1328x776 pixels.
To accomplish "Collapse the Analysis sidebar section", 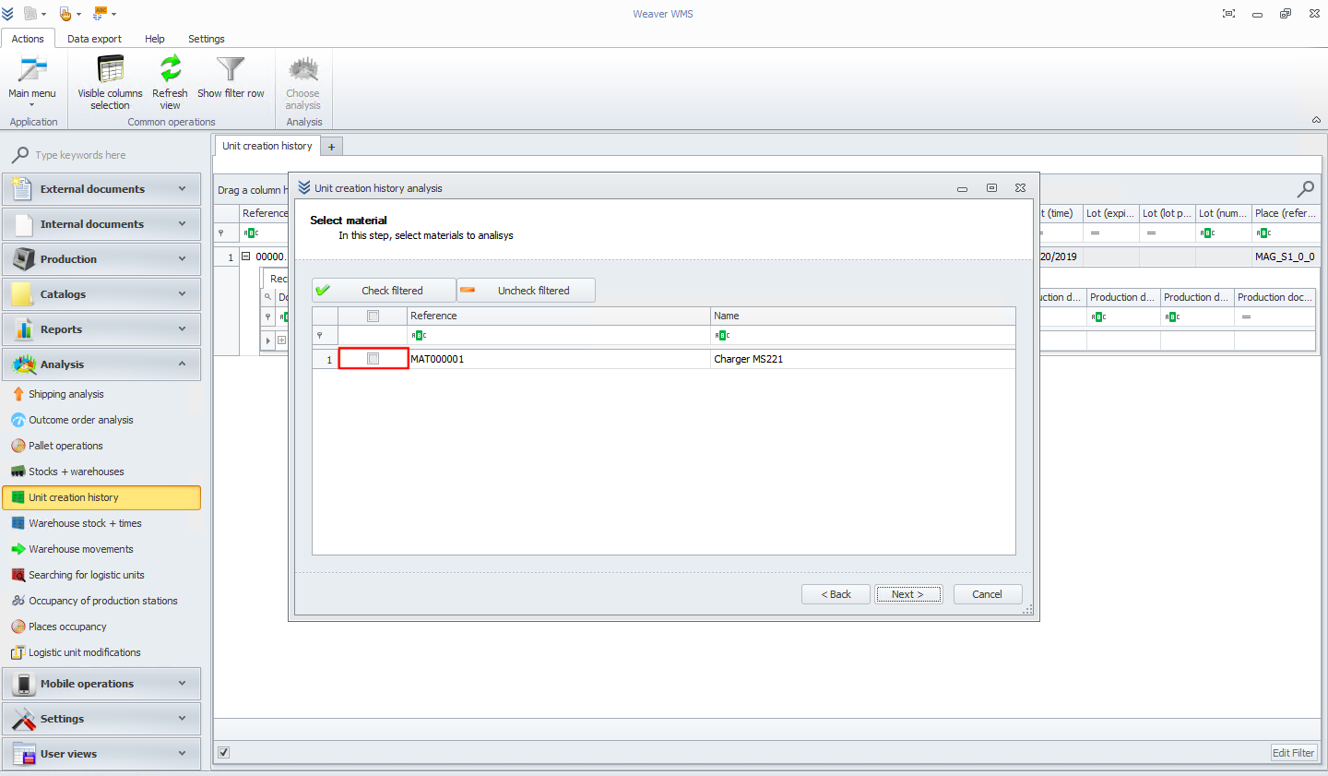I will coord(101,364).
